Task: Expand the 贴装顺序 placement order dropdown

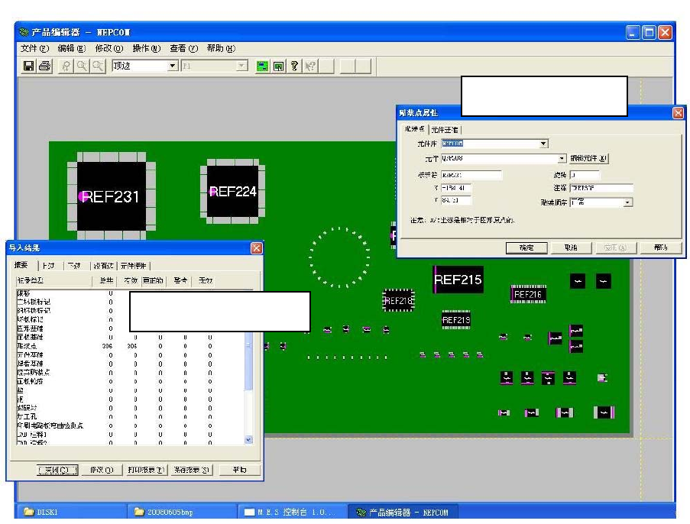Action: [627, 202]
